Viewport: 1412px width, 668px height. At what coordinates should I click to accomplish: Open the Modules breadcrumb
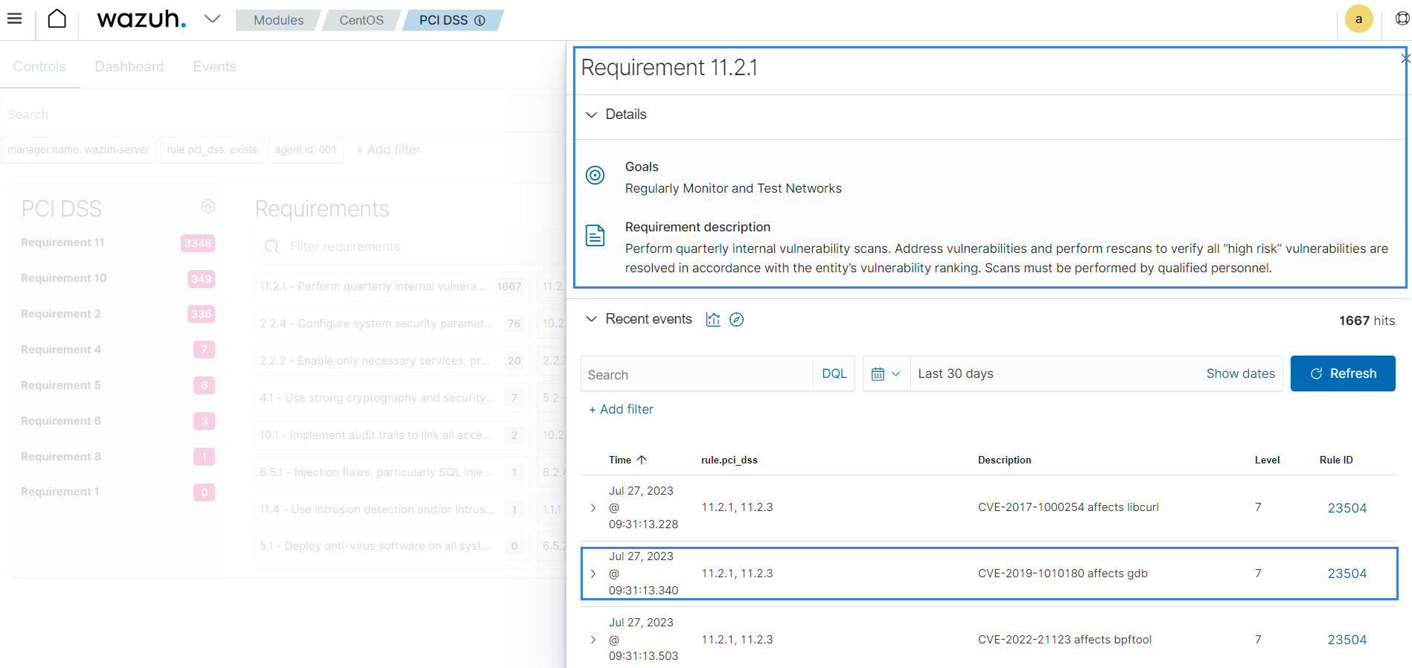[x=278, y=20]
